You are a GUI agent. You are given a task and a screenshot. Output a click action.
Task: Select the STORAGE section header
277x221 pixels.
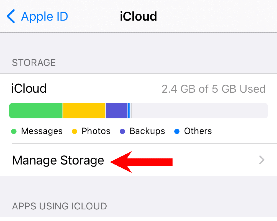tap(34, 63)
